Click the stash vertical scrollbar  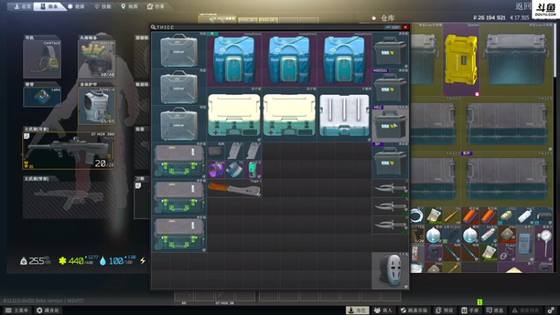554,50
